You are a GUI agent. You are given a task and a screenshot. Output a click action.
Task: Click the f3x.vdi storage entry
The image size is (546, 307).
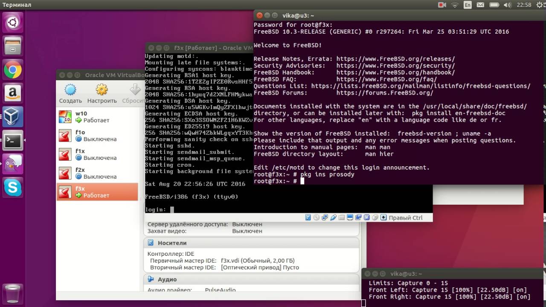click(258, 261)
